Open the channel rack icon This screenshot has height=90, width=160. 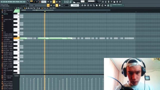[x=88, y=5]
